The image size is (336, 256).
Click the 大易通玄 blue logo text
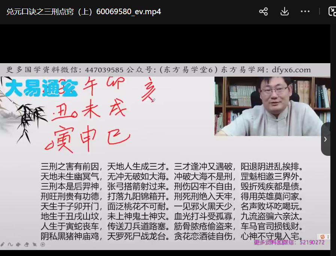41,90
